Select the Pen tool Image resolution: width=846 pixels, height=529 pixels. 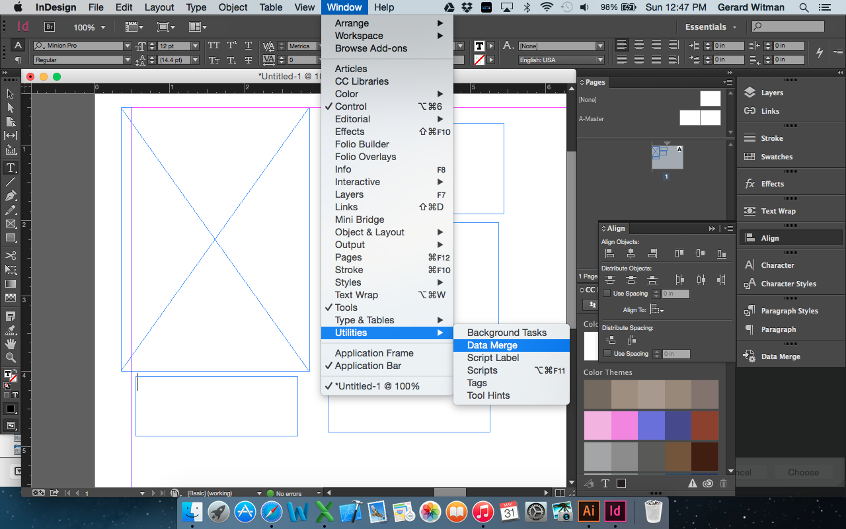[x=11, y=196]
